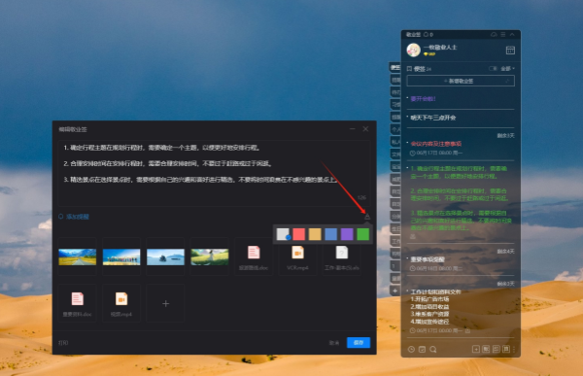
Task: Click the cloud sync icon in main panel
Action: coord(494,34)
